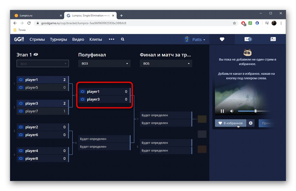Open the Chrome profile avatar
The image size is (296, 191).
pyautogui.click(x=274, y=23)
